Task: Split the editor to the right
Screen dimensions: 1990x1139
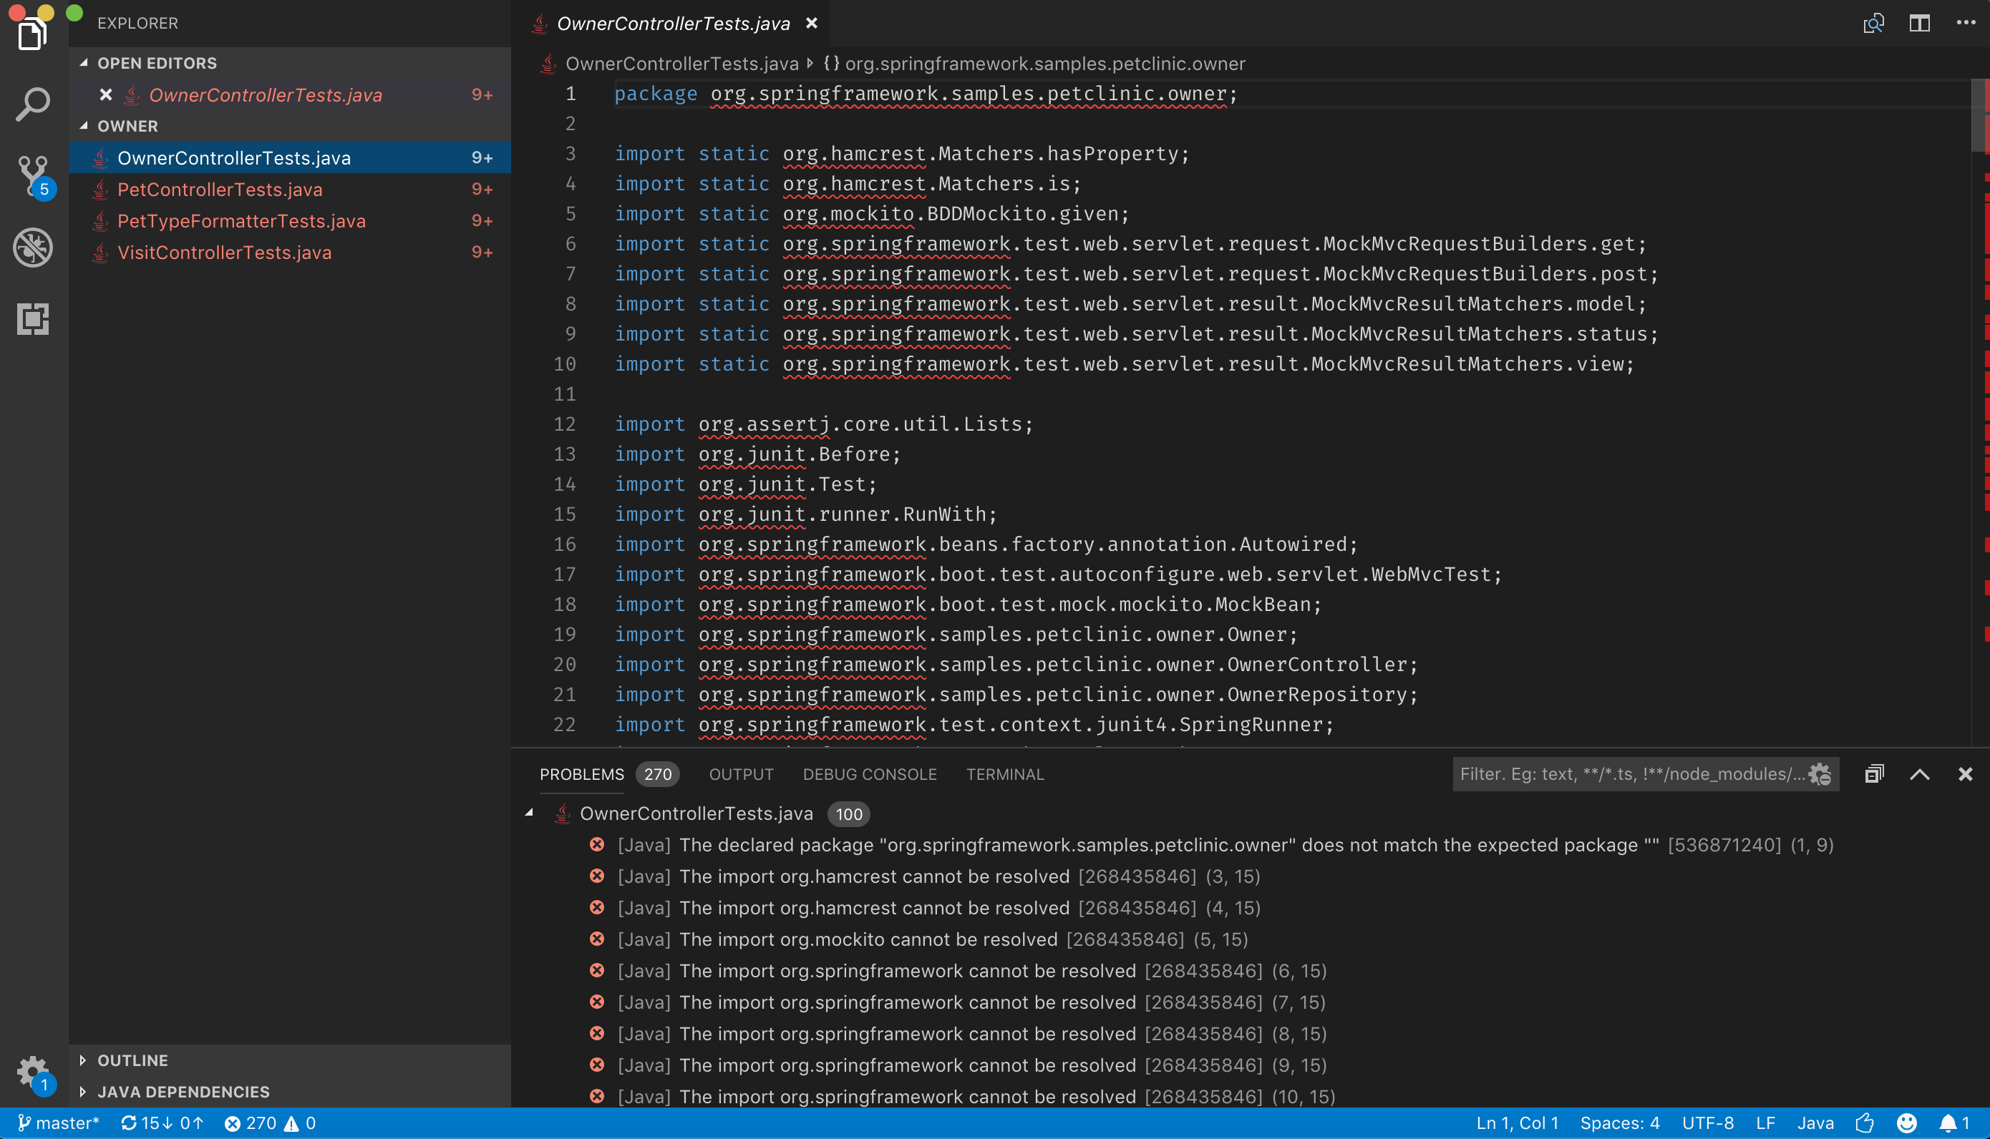Action: (x=1919, y=24)
